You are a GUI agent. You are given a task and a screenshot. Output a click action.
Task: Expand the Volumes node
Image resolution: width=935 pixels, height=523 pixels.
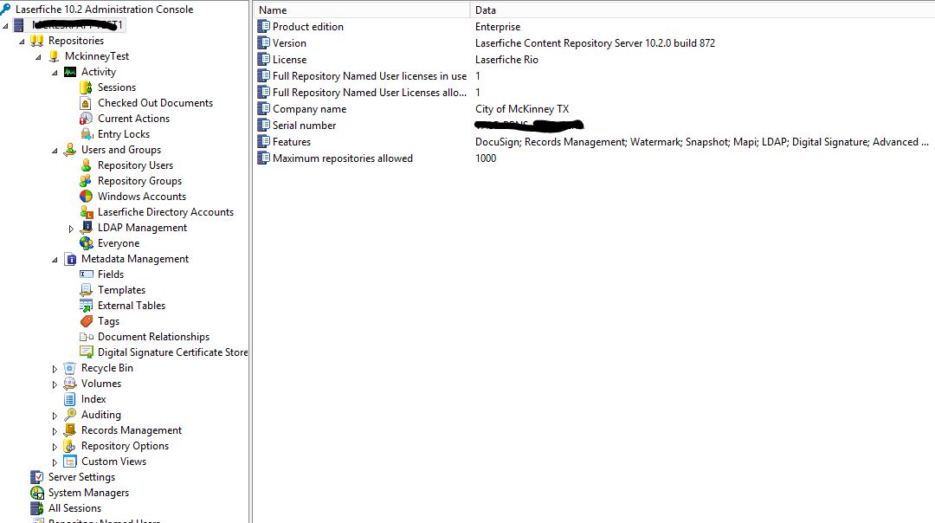tap(55, 384)
